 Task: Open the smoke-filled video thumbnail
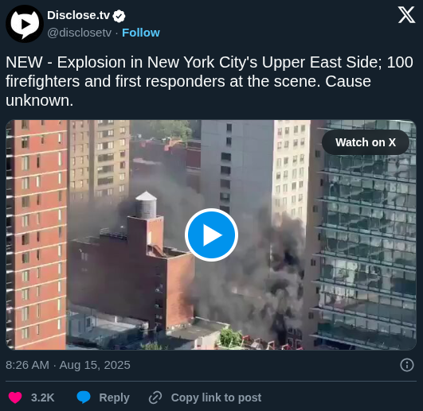click(x=211, y=235)
